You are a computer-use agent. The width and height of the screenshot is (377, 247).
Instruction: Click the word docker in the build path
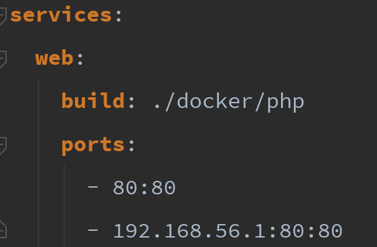pos(215,101)
